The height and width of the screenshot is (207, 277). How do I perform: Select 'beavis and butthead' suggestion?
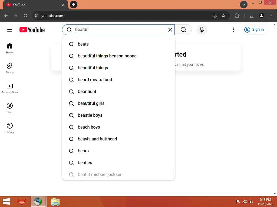(118, 139)
